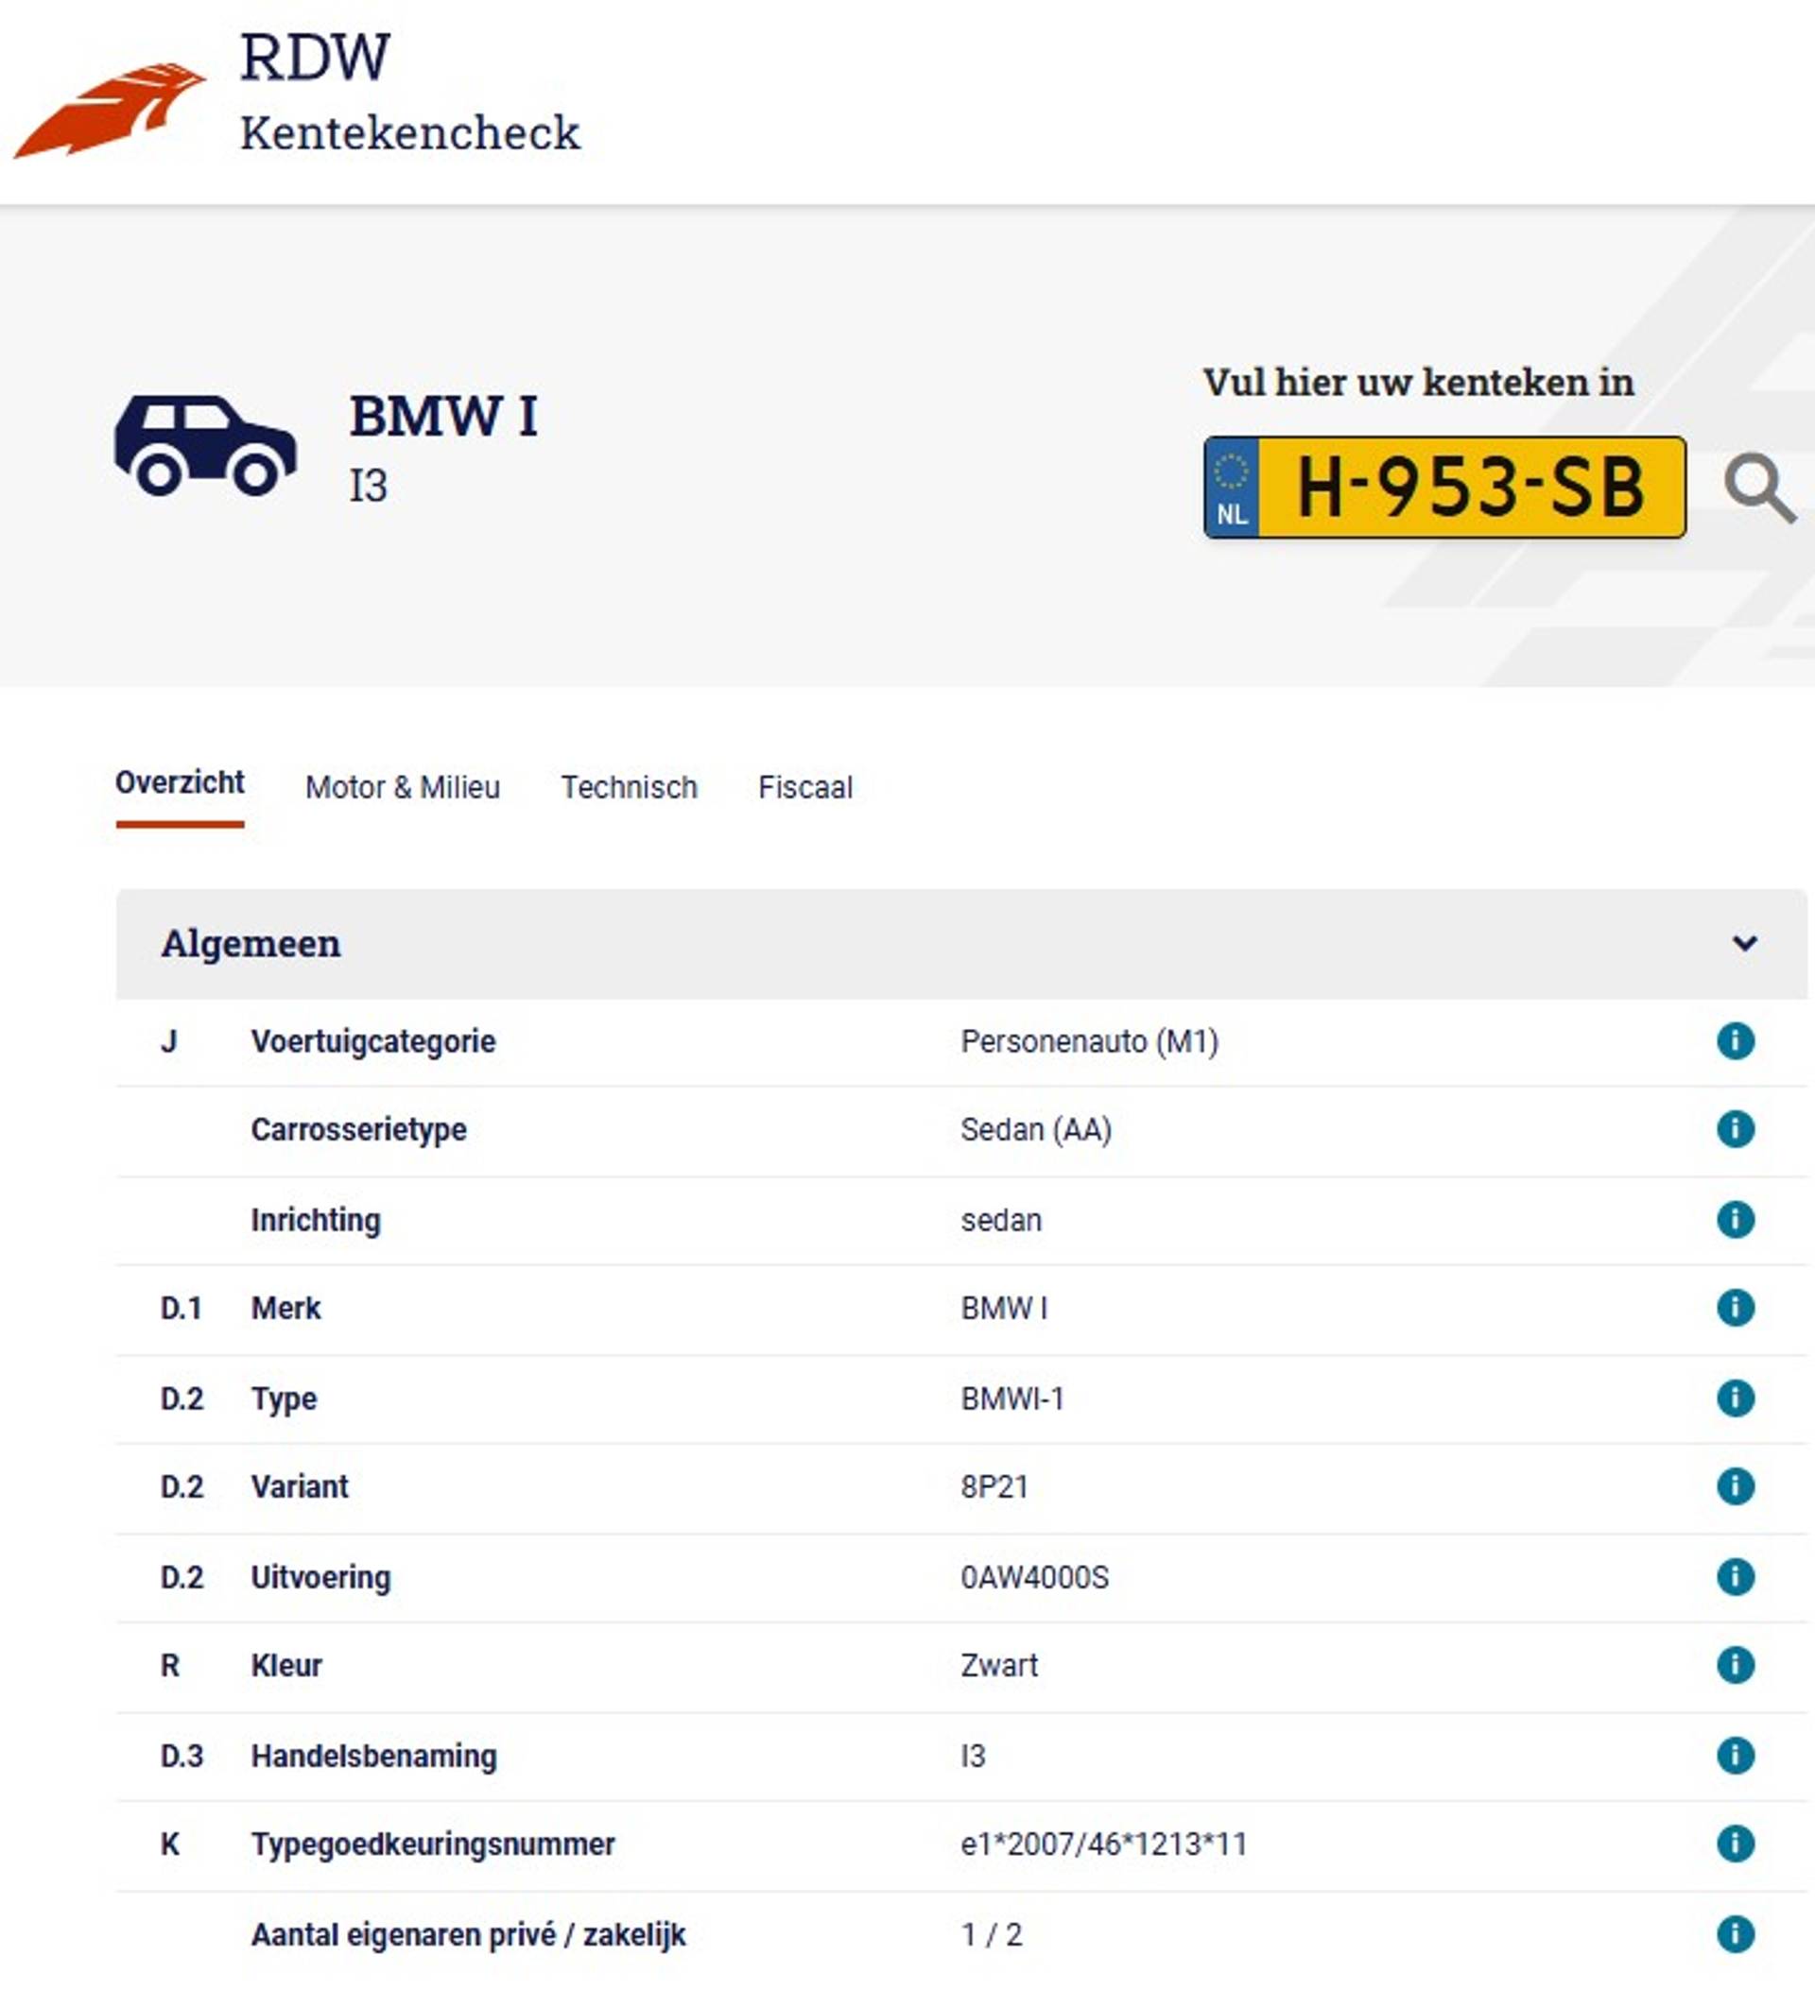Open the Technisch tab
Image resolution: width=1815 pixels, height=1990 pixels.
click(x=629, y=788)
